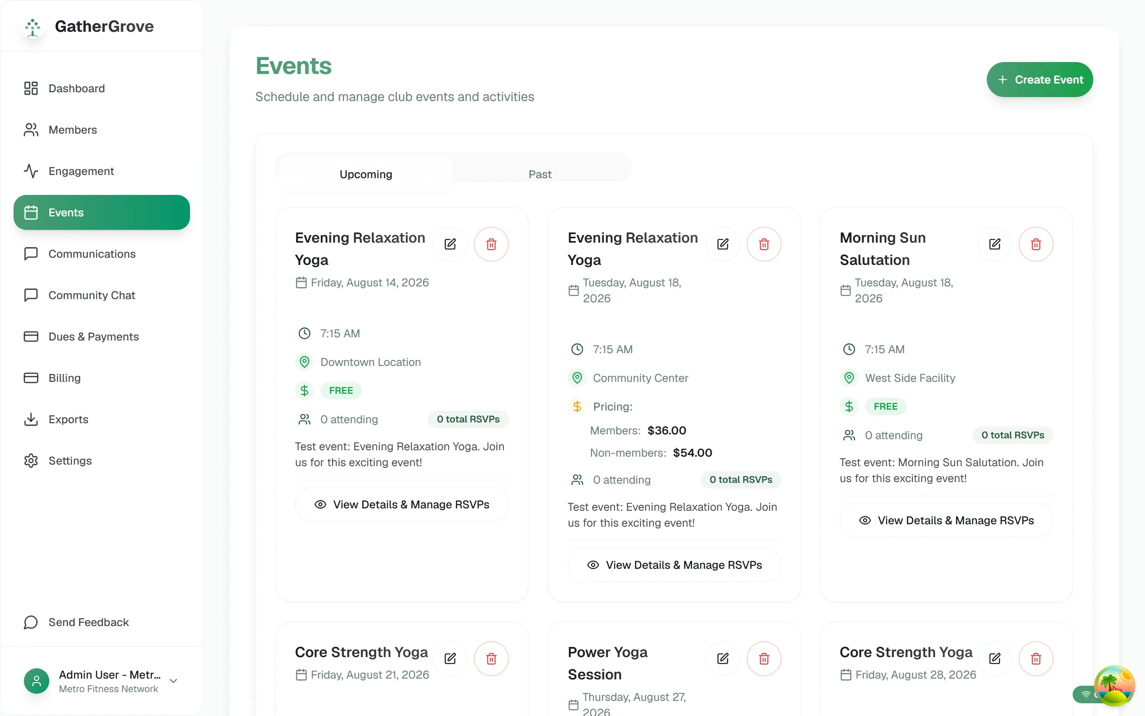Click the FREE badge on Morning Sun Salutation

885,406
